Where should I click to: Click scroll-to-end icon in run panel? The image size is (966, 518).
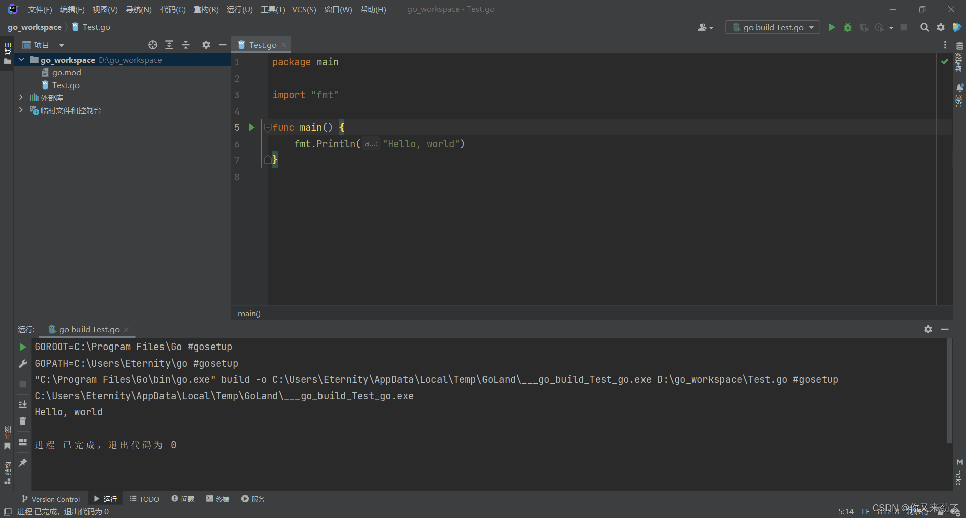(23, 404)
